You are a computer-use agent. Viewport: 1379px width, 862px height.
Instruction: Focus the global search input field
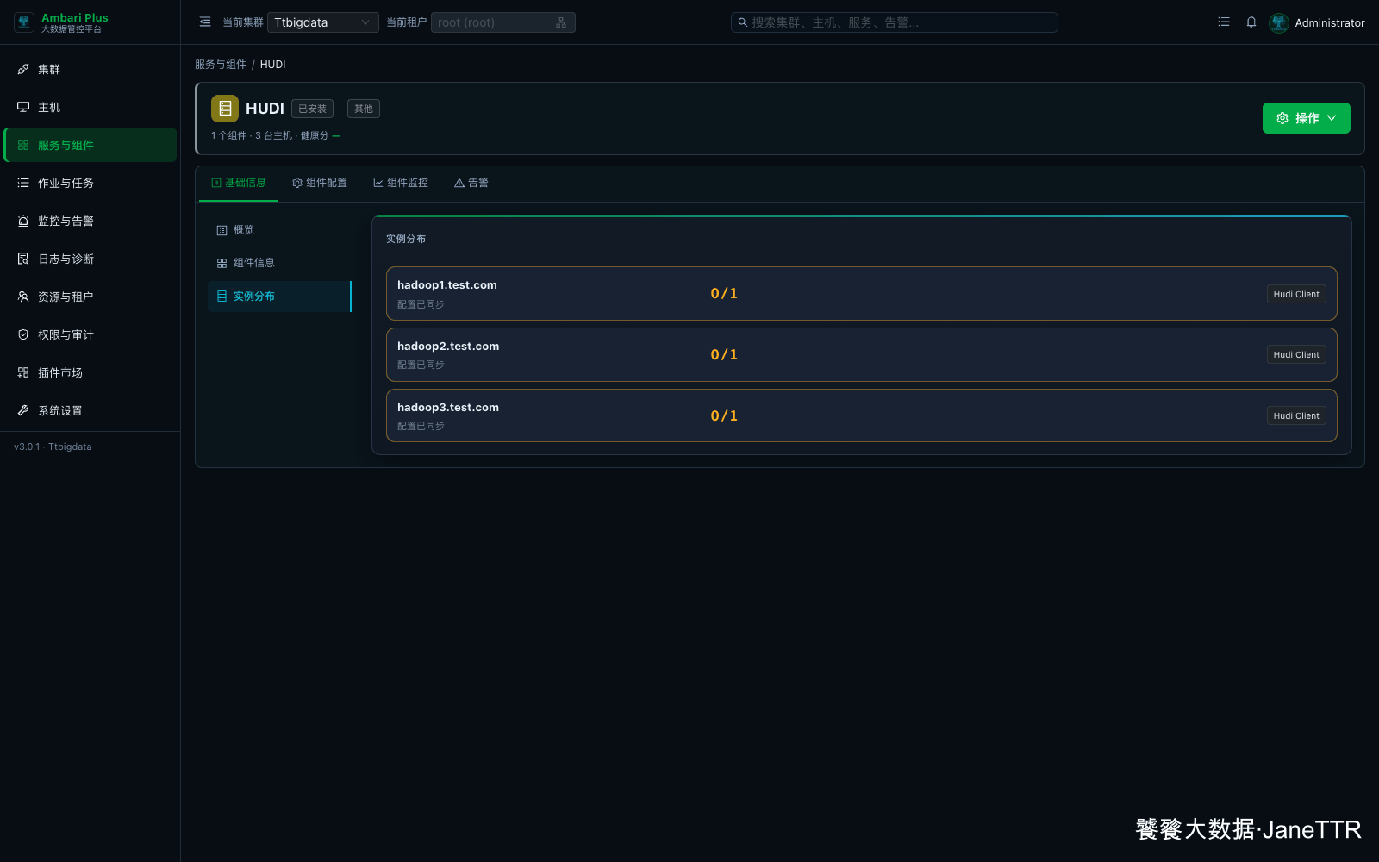[895, 22]
